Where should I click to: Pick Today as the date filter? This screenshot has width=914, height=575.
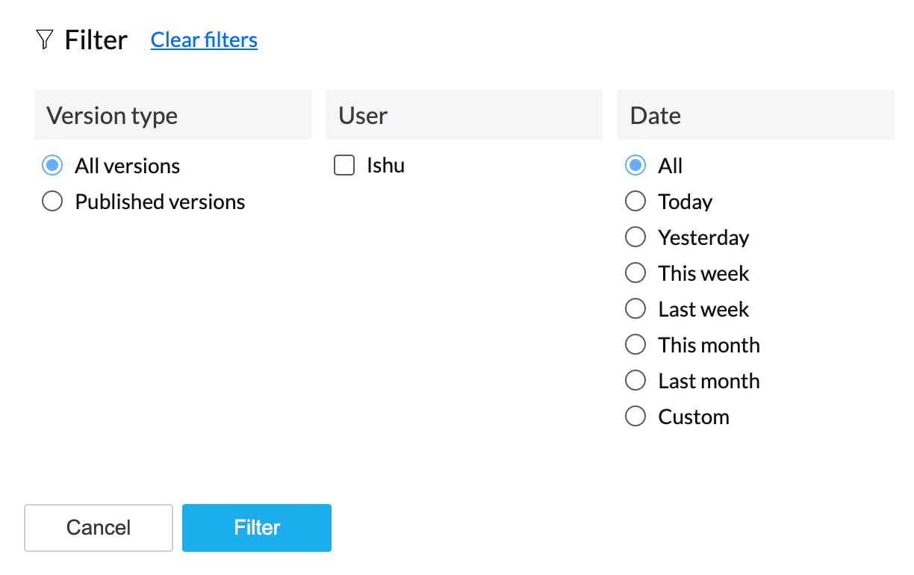635,202
